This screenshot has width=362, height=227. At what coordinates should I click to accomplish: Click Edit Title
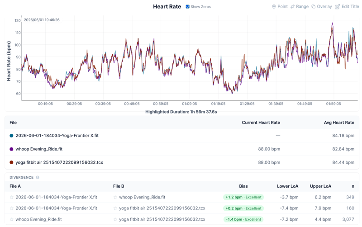click(x=347, y=6)
